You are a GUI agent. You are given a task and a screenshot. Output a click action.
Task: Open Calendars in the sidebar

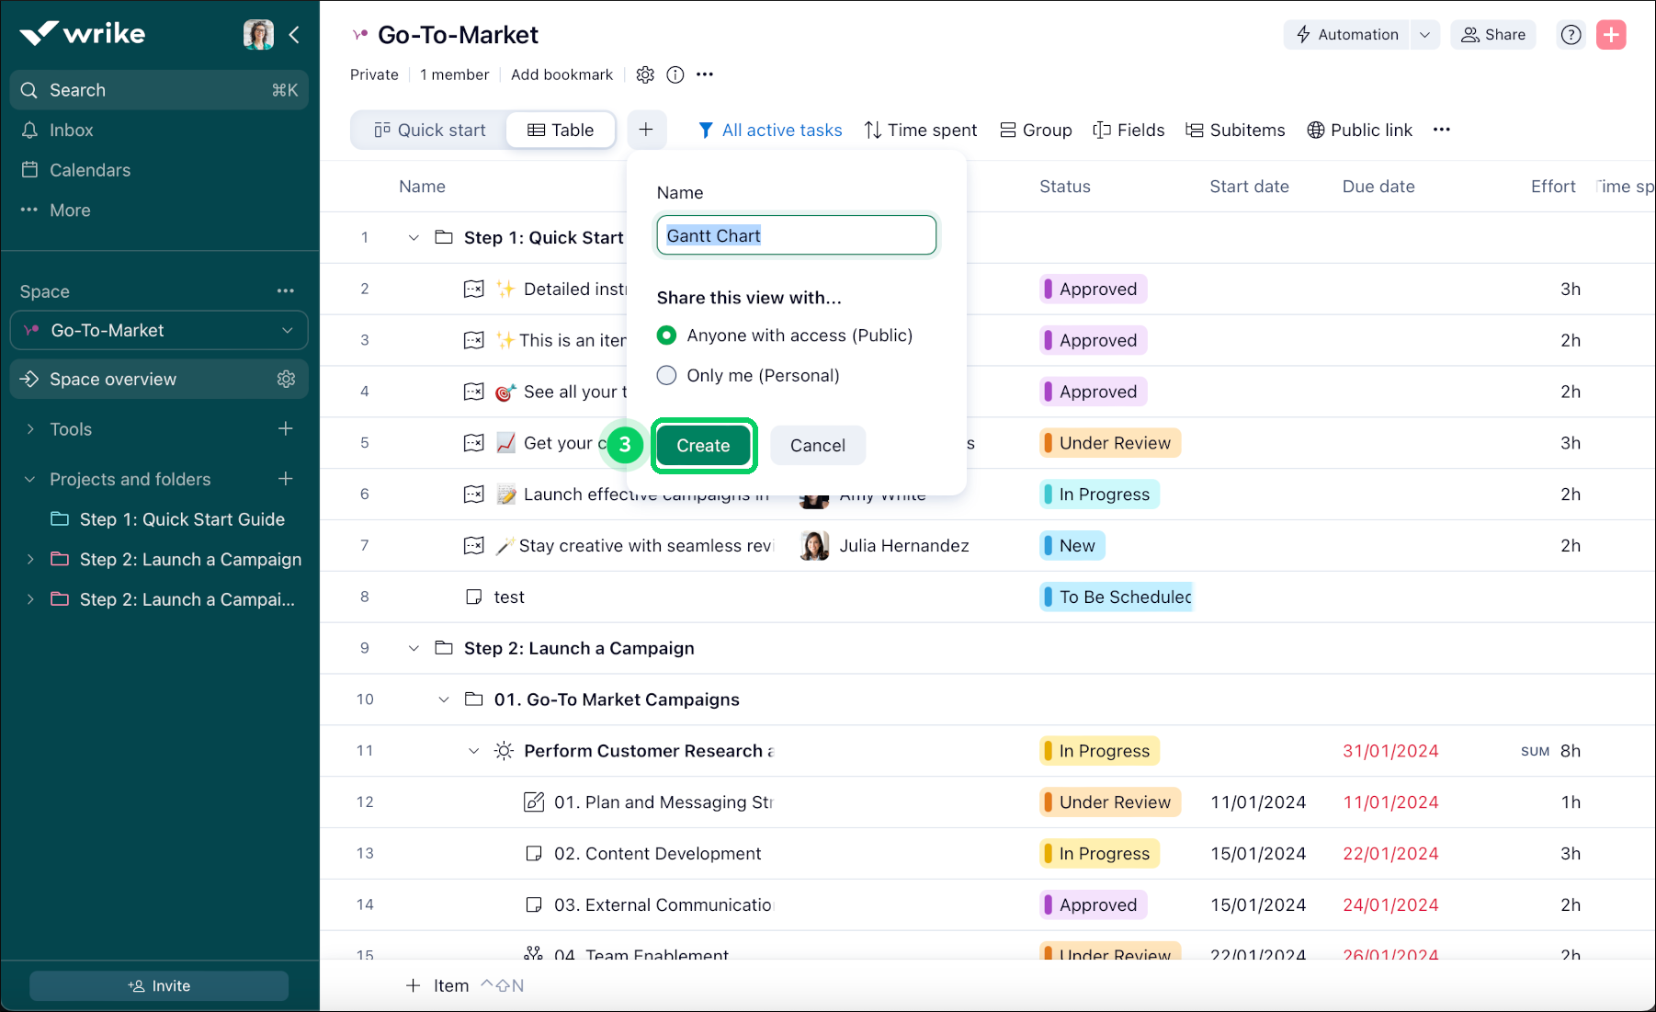click(x=89, y=169)
